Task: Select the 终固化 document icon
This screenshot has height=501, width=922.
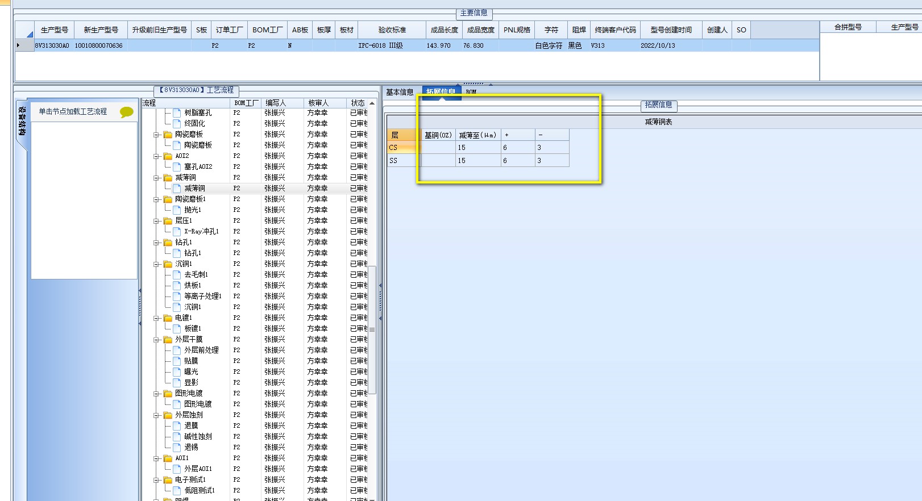Action: tap(177, 123)
